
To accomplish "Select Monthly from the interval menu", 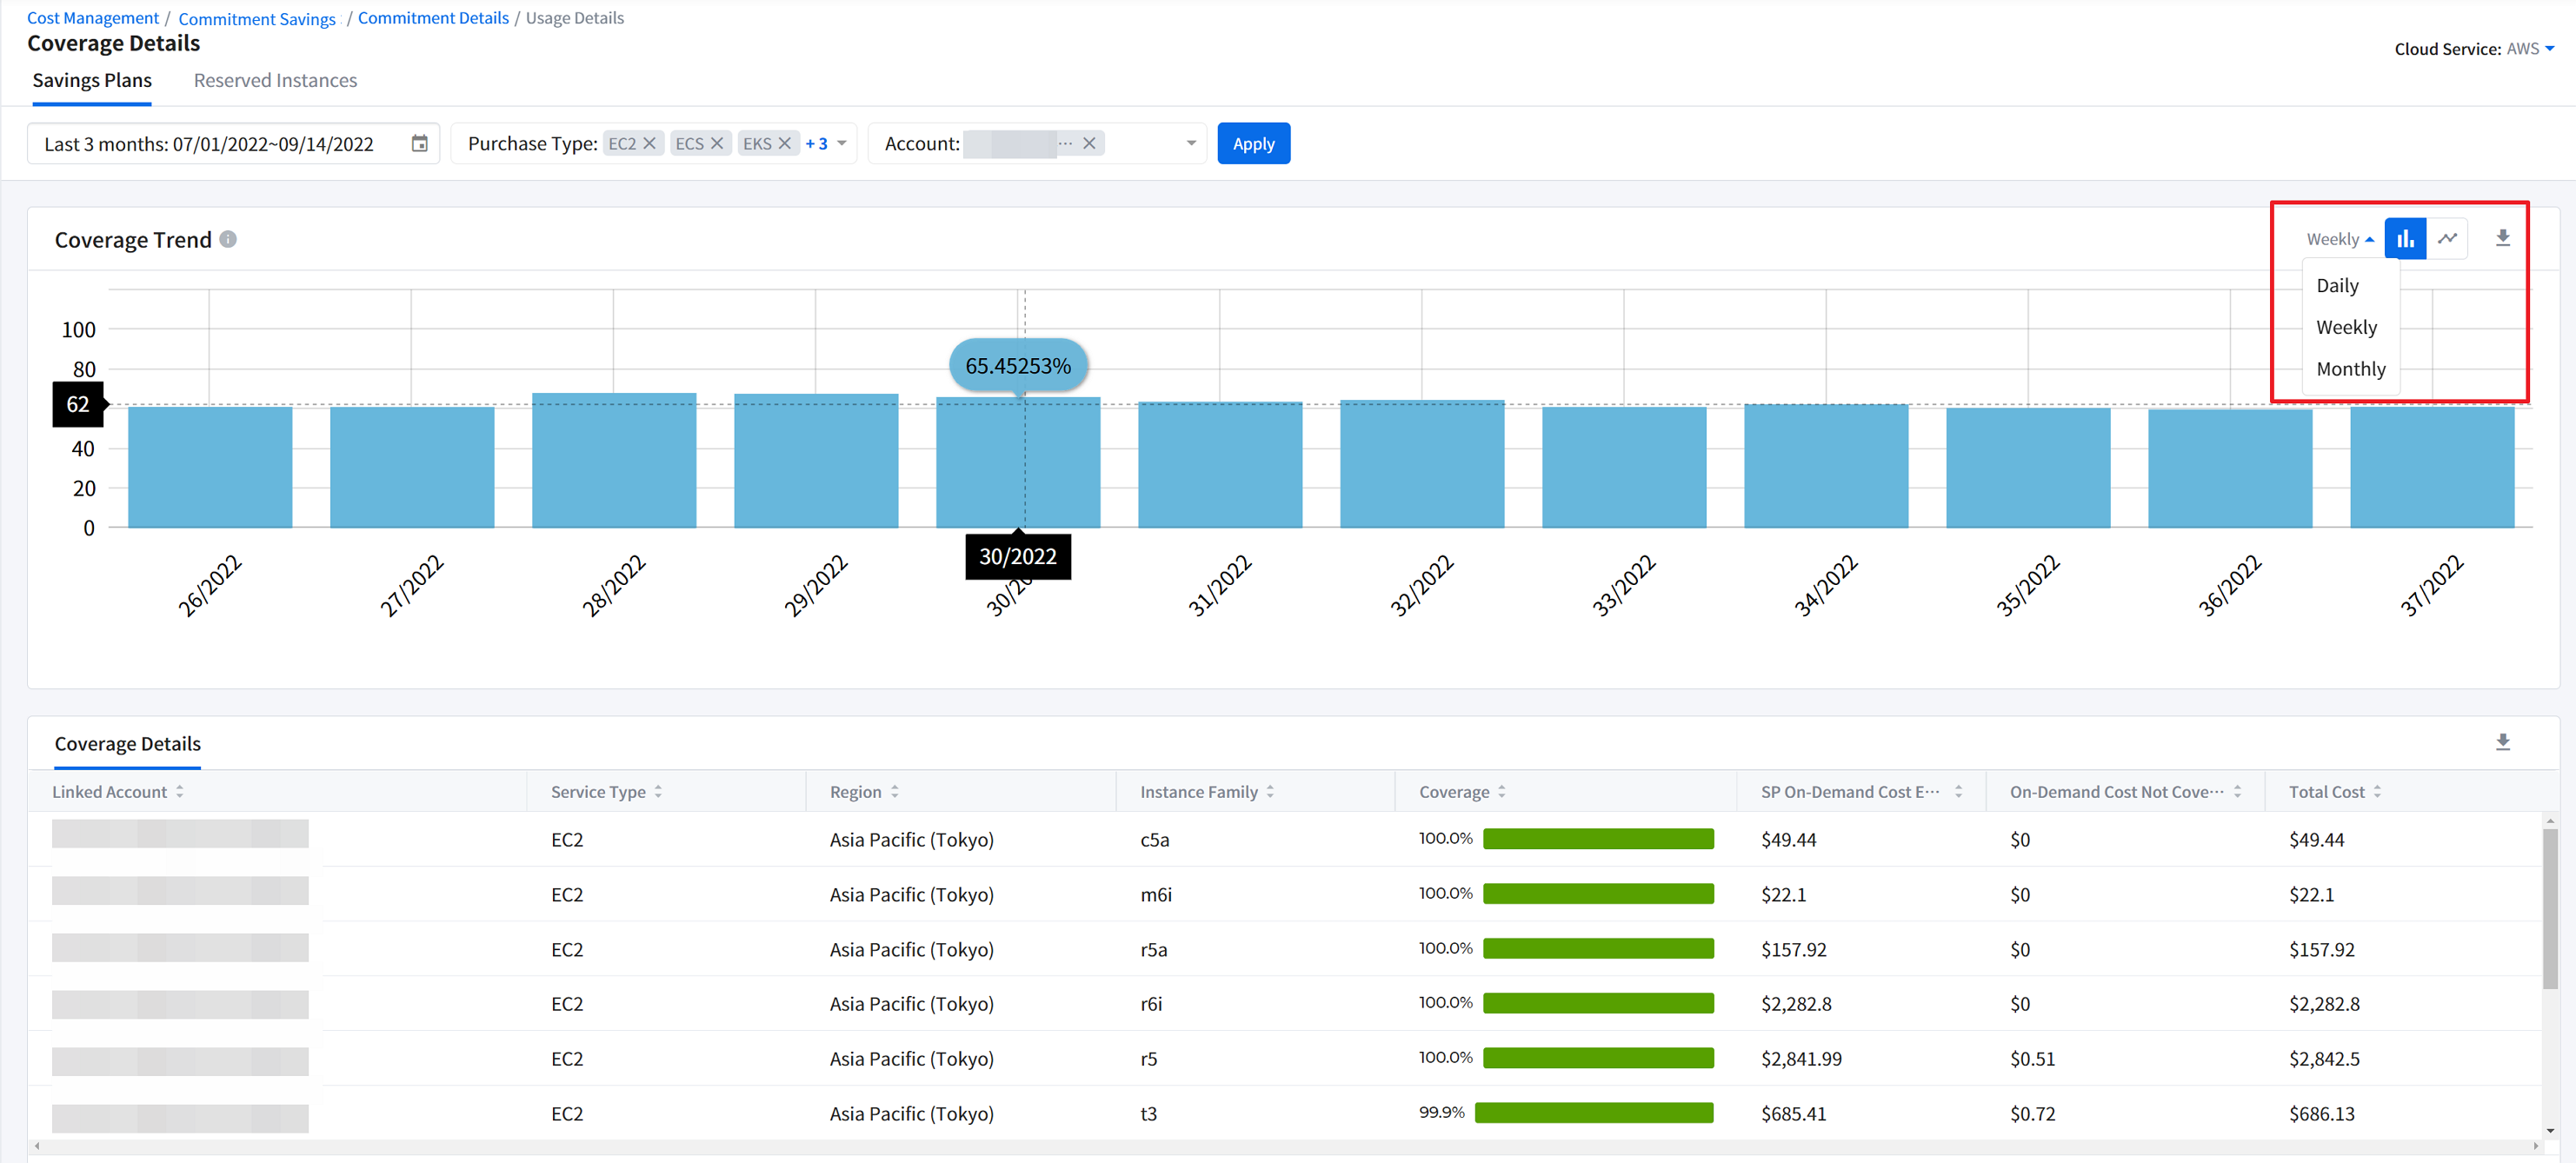I will point(2350,369).
